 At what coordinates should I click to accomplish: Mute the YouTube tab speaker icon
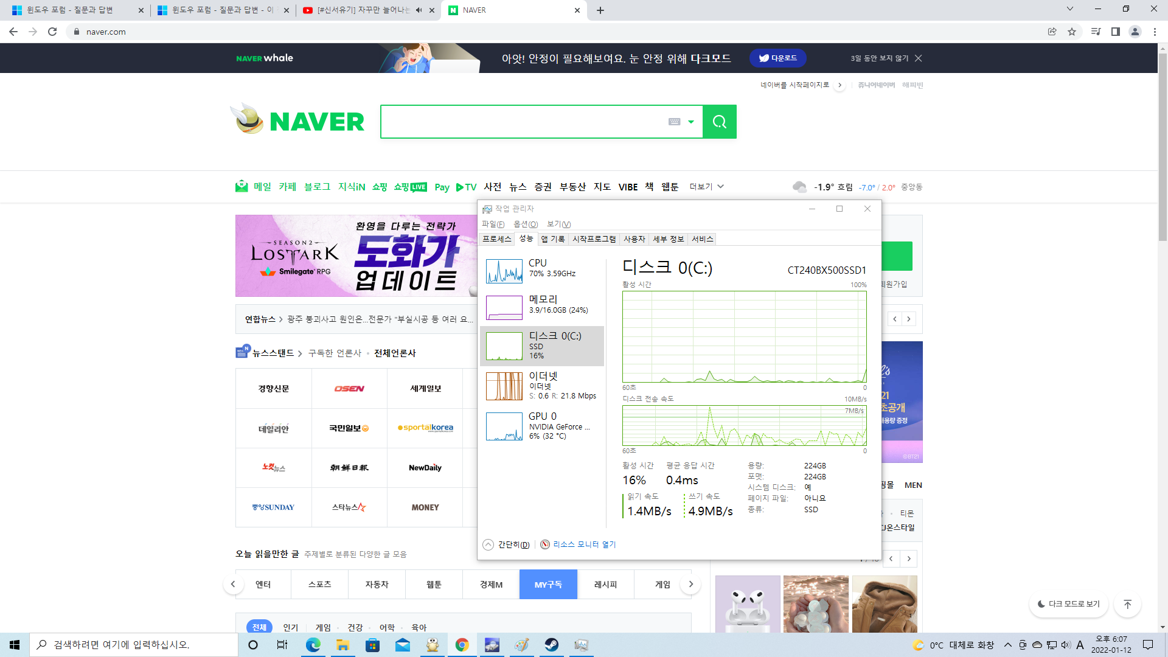[419, 10]
